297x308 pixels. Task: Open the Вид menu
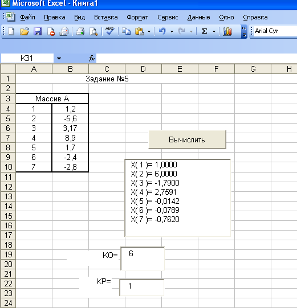click(79, 17)
